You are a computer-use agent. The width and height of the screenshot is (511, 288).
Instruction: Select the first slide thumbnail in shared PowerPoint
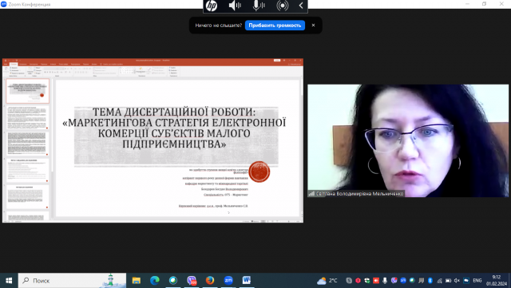point(28,91)
